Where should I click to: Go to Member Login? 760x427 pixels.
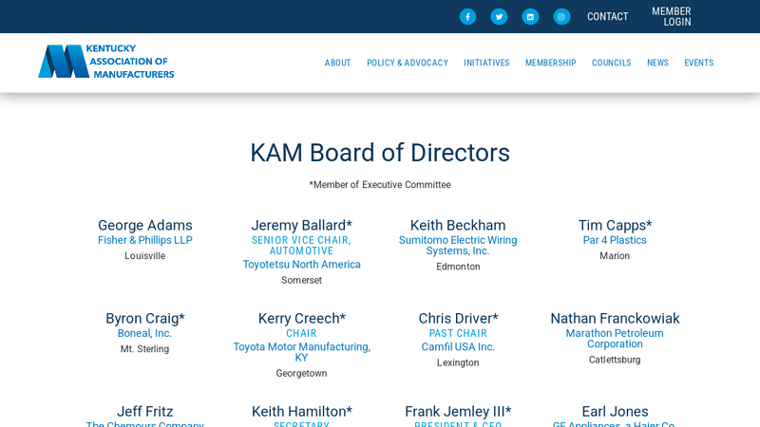672,16
